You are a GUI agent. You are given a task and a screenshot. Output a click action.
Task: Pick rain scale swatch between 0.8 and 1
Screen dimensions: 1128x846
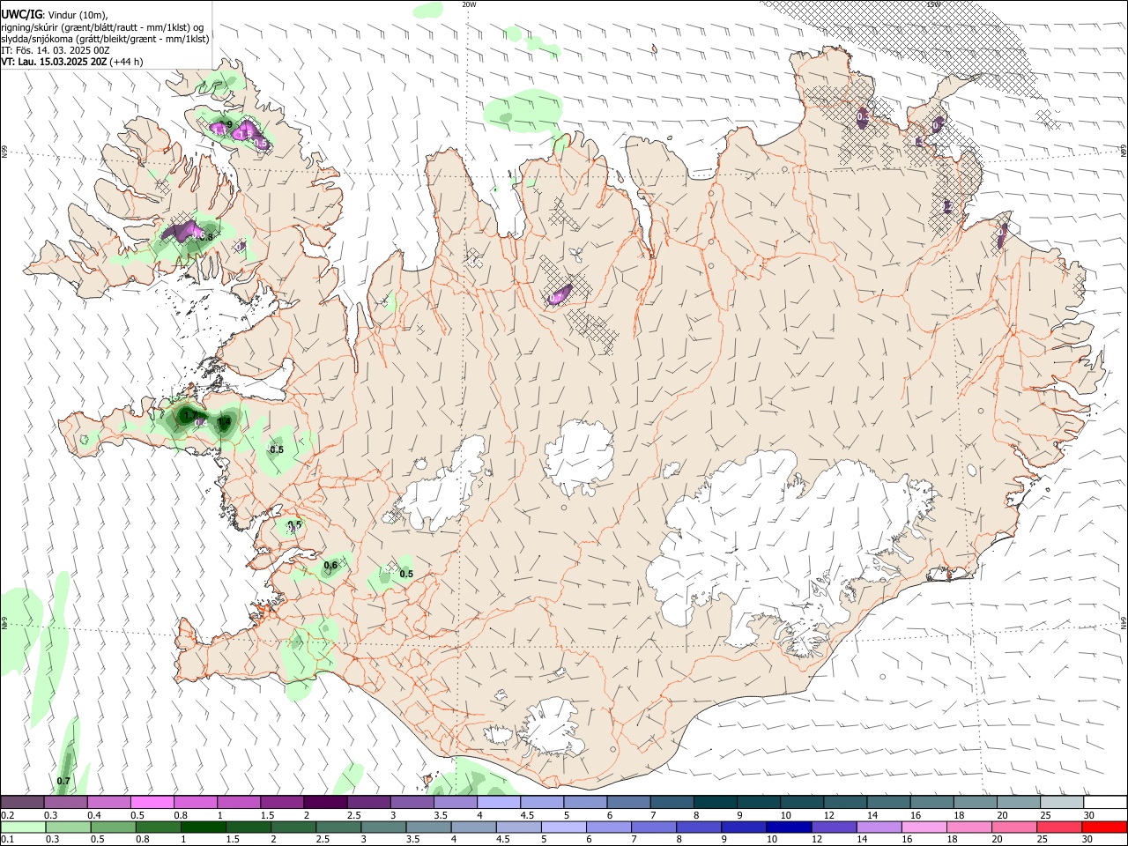click(158, 827)
